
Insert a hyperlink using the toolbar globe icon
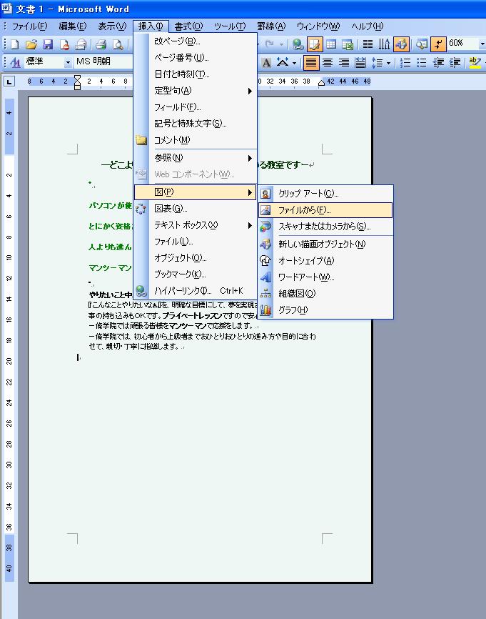[298, 44]
